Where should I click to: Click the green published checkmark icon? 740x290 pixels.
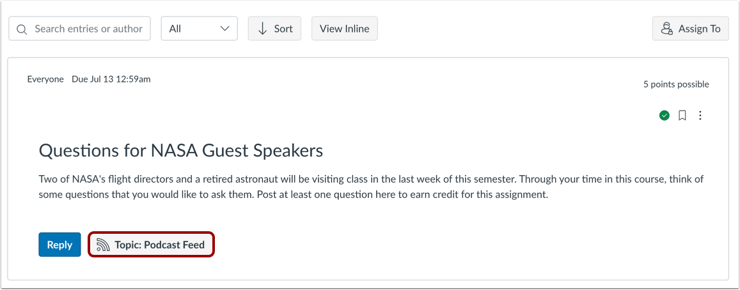[x=665, y=115]
